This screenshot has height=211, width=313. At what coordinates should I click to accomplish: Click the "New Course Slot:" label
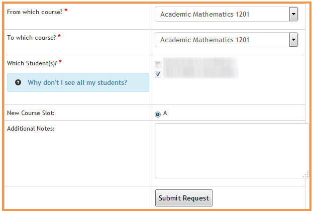click(x=31, y=113)
